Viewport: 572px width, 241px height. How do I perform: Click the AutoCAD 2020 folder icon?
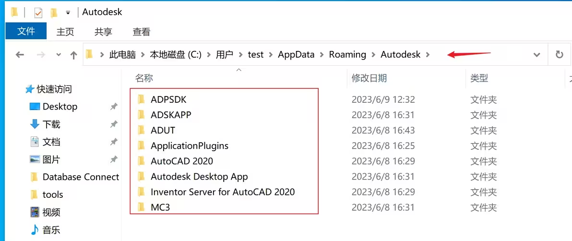click(x=141, y=161)
